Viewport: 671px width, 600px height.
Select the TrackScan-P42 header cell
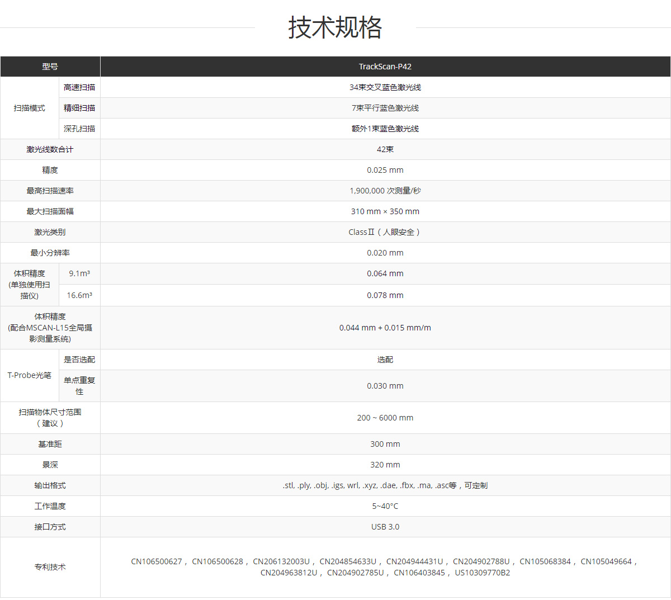pyautogui.click(x=385, y=66)
